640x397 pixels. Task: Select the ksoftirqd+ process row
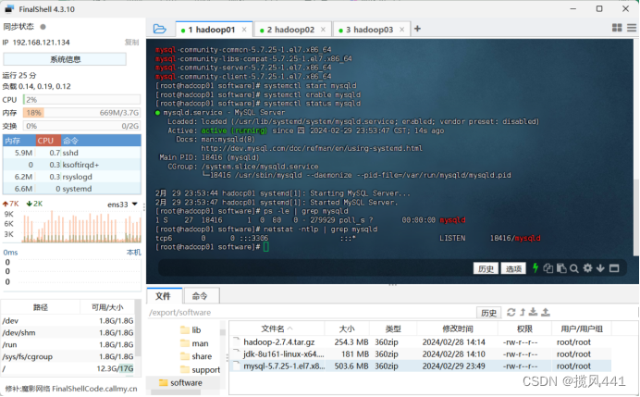[x=72, y=165]
